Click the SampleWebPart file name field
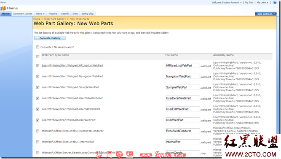The width and height of the screenshot is (281, 159). (182, 87)
